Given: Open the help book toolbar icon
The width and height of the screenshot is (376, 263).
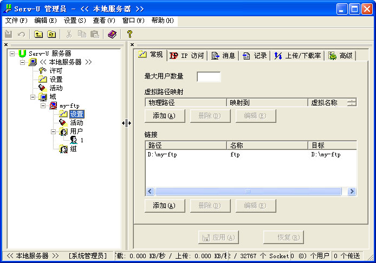Looking at the screenshot, I should pyautogui.click(x=112, y=34).
